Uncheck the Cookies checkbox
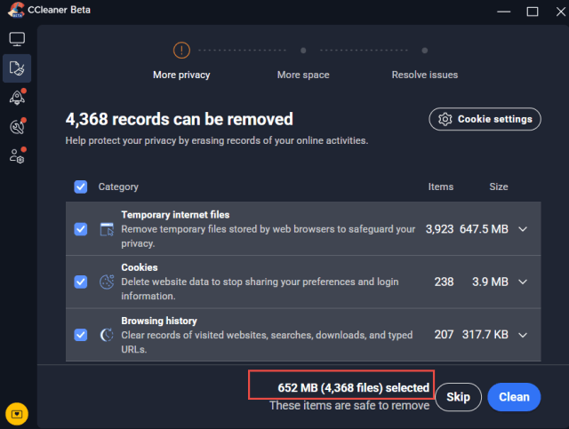Image resolution: width=569 pixels, height=429 pixels. (81, 282)
